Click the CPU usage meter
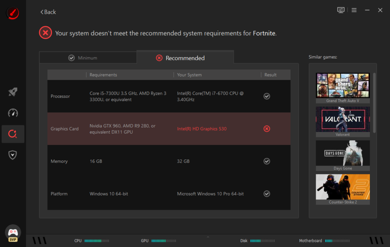The width and height of the screenshot is (390, 247). [x=97, y=241]
